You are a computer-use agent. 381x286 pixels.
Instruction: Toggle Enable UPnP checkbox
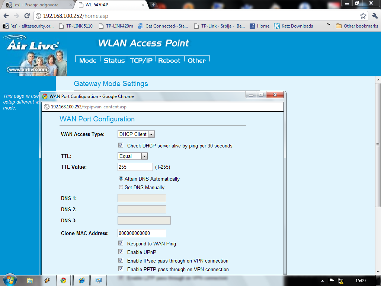pos(121,251)
